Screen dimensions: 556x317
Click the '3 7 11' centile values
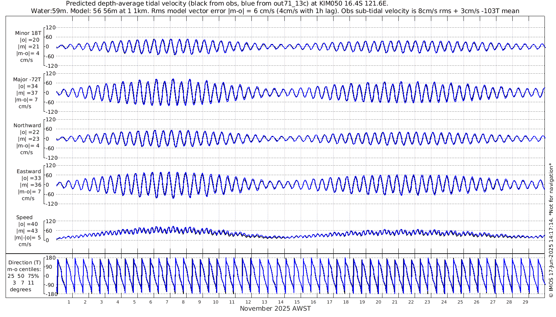click(x=23, y=283)
